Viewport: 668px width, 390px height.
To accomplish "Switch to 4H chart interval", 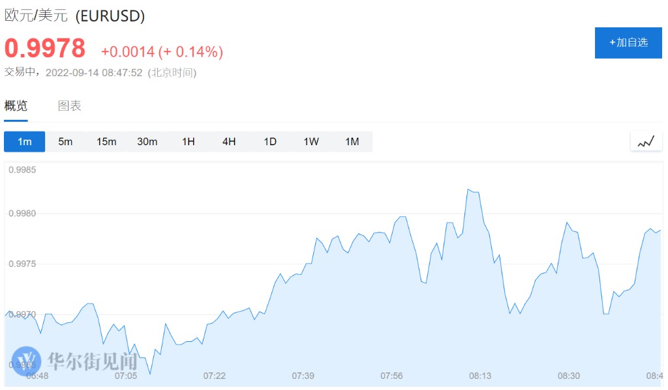I will point(229,141).
